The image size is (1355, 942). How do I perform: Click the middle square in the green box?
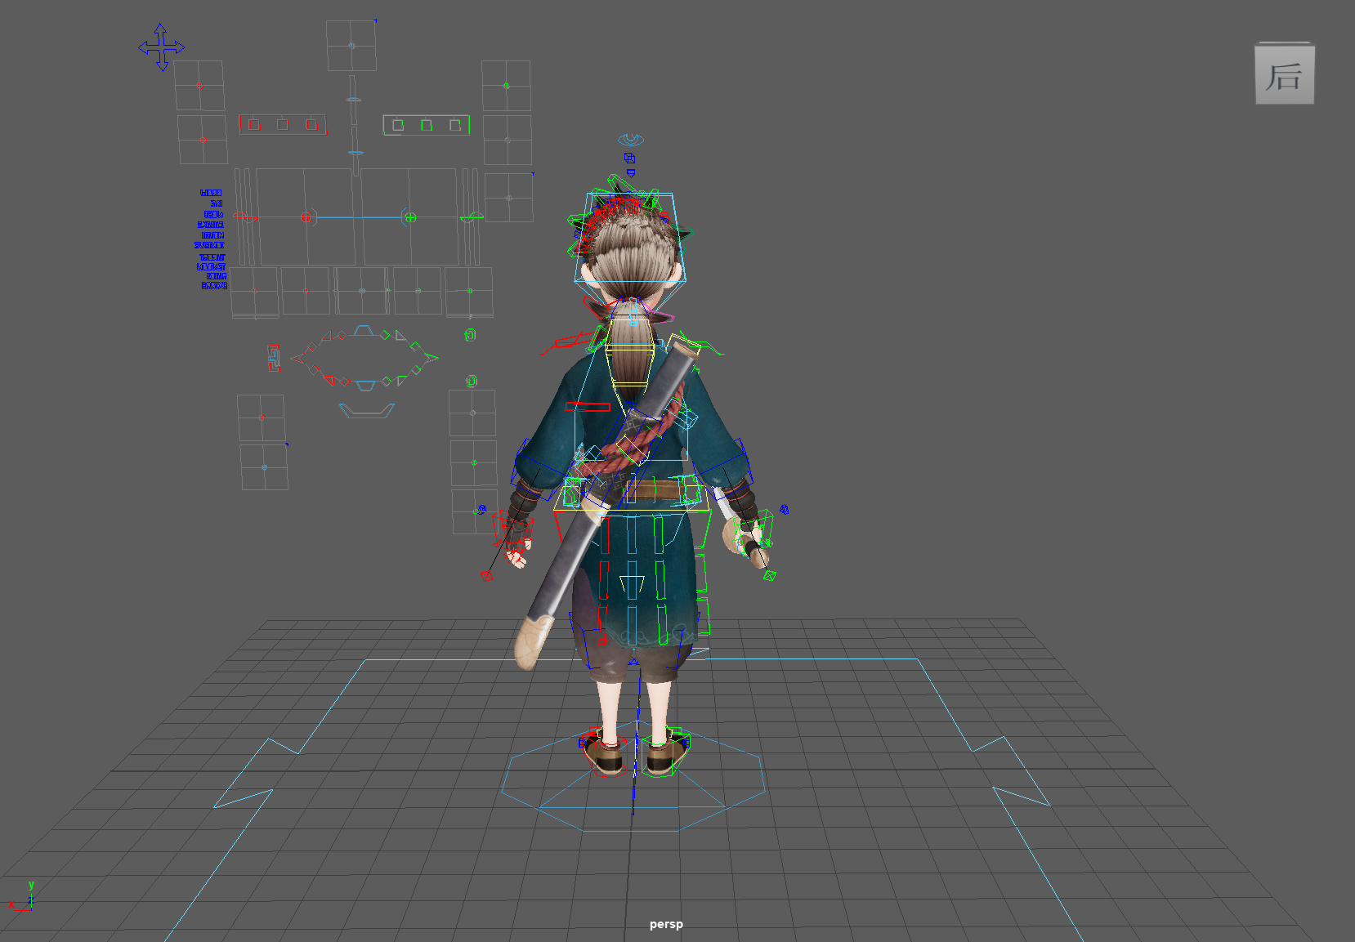point(427,125)
